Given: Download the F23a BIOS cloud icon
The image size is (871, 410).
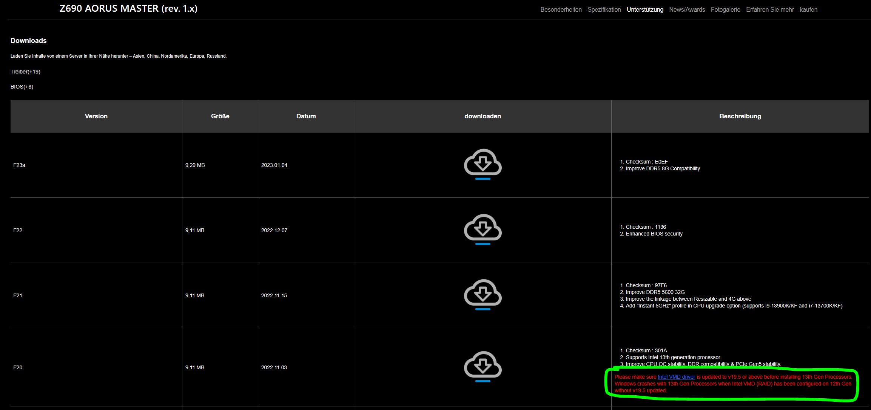Looking at the screenshot, I should (x=483, y=164).
